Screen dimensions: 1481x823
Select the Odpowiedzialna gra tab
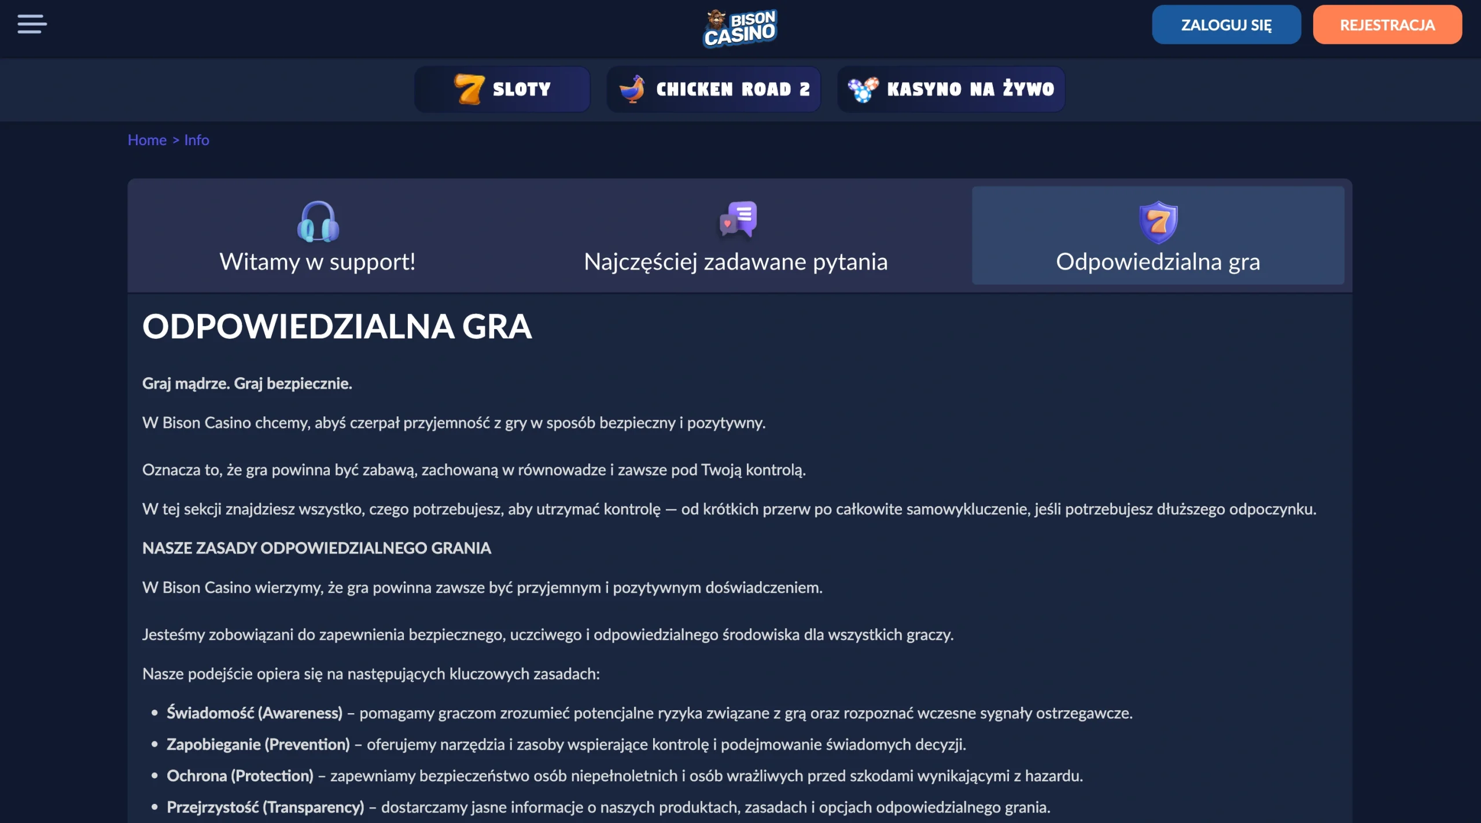click(1158, 235)
